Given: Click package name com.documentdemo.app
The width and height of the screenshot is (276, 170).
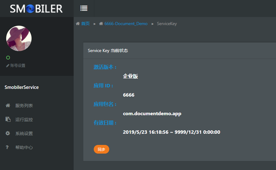Looking at the screenshot, I should (152, 114).
